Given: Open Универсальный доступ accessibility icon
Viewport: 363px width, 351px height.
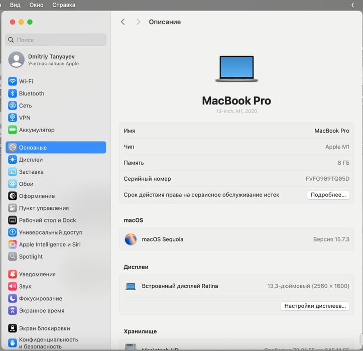Looking at the screenshot, I should [12, 232].
